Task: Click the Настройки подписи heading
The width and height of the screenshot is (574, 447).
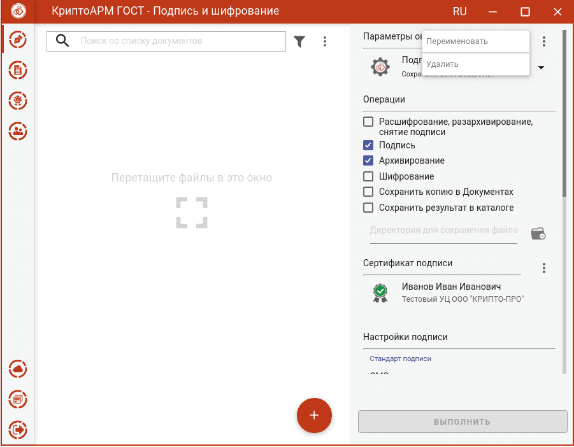Action: pyautogui.click(x=405, y=337)
